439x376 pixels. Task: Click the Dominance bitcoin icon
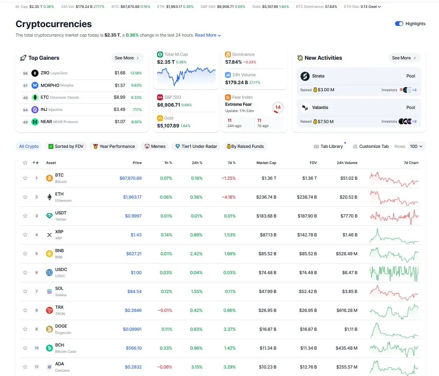[228, 54]
